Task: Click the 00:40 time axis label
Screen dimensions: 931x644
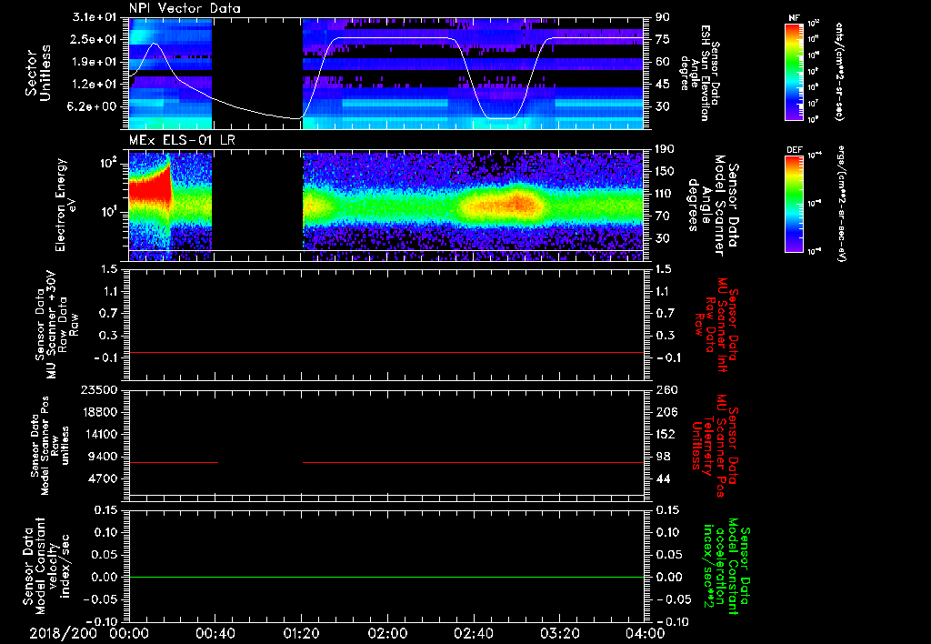Action: tap(215, 633)
